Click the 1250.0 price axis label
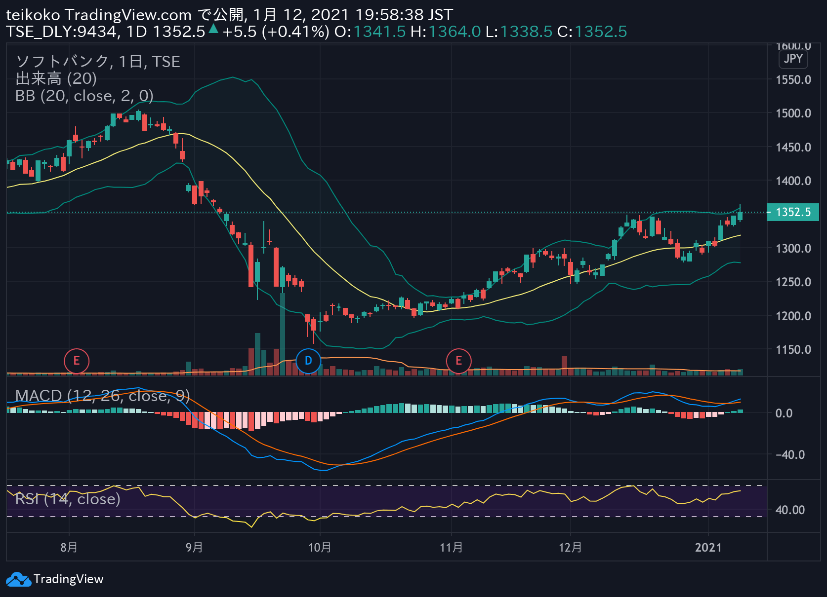This screenshot has height=597, width=827. [x=793, y=282]
